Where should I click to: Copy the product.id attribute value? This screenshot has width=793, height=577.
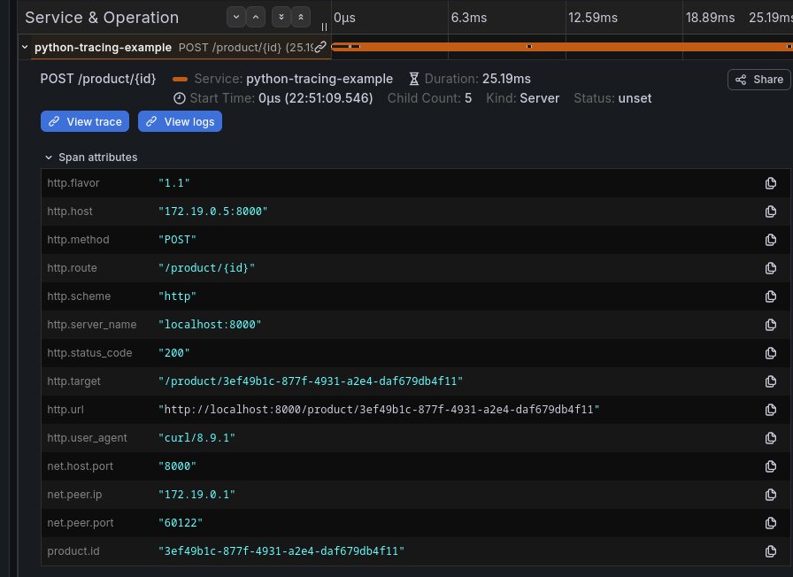(771, 551)
